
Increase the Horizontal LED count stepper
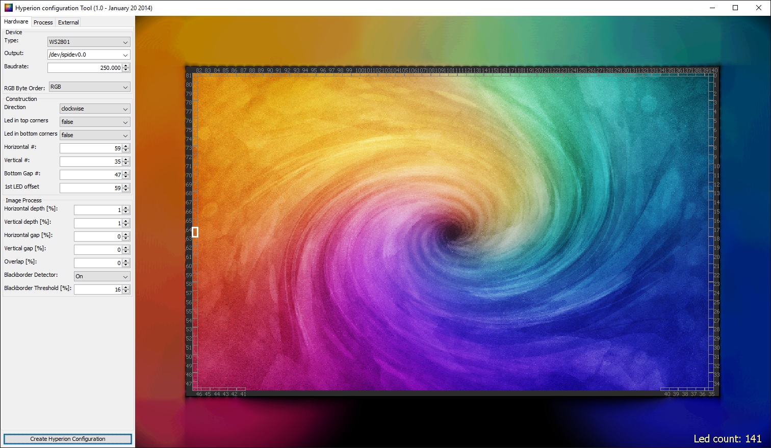point(126,146)
